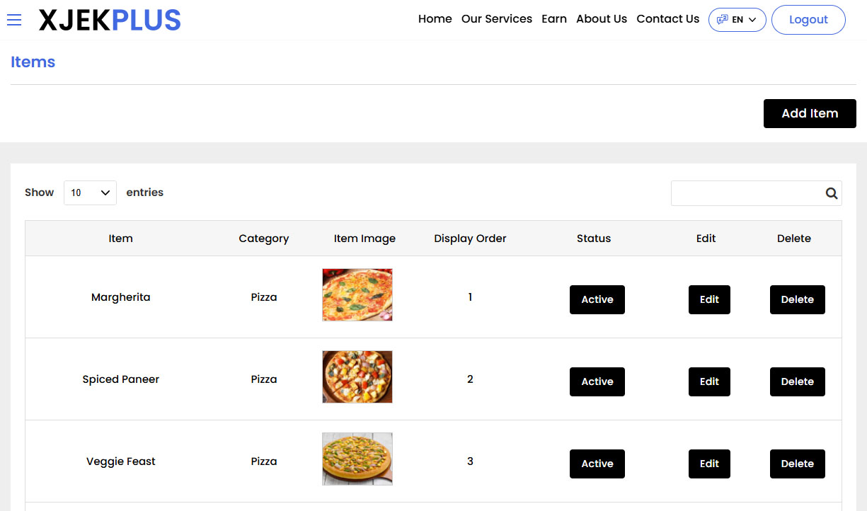
Task: Edit the Margherita item
Action: coord(708,299)
